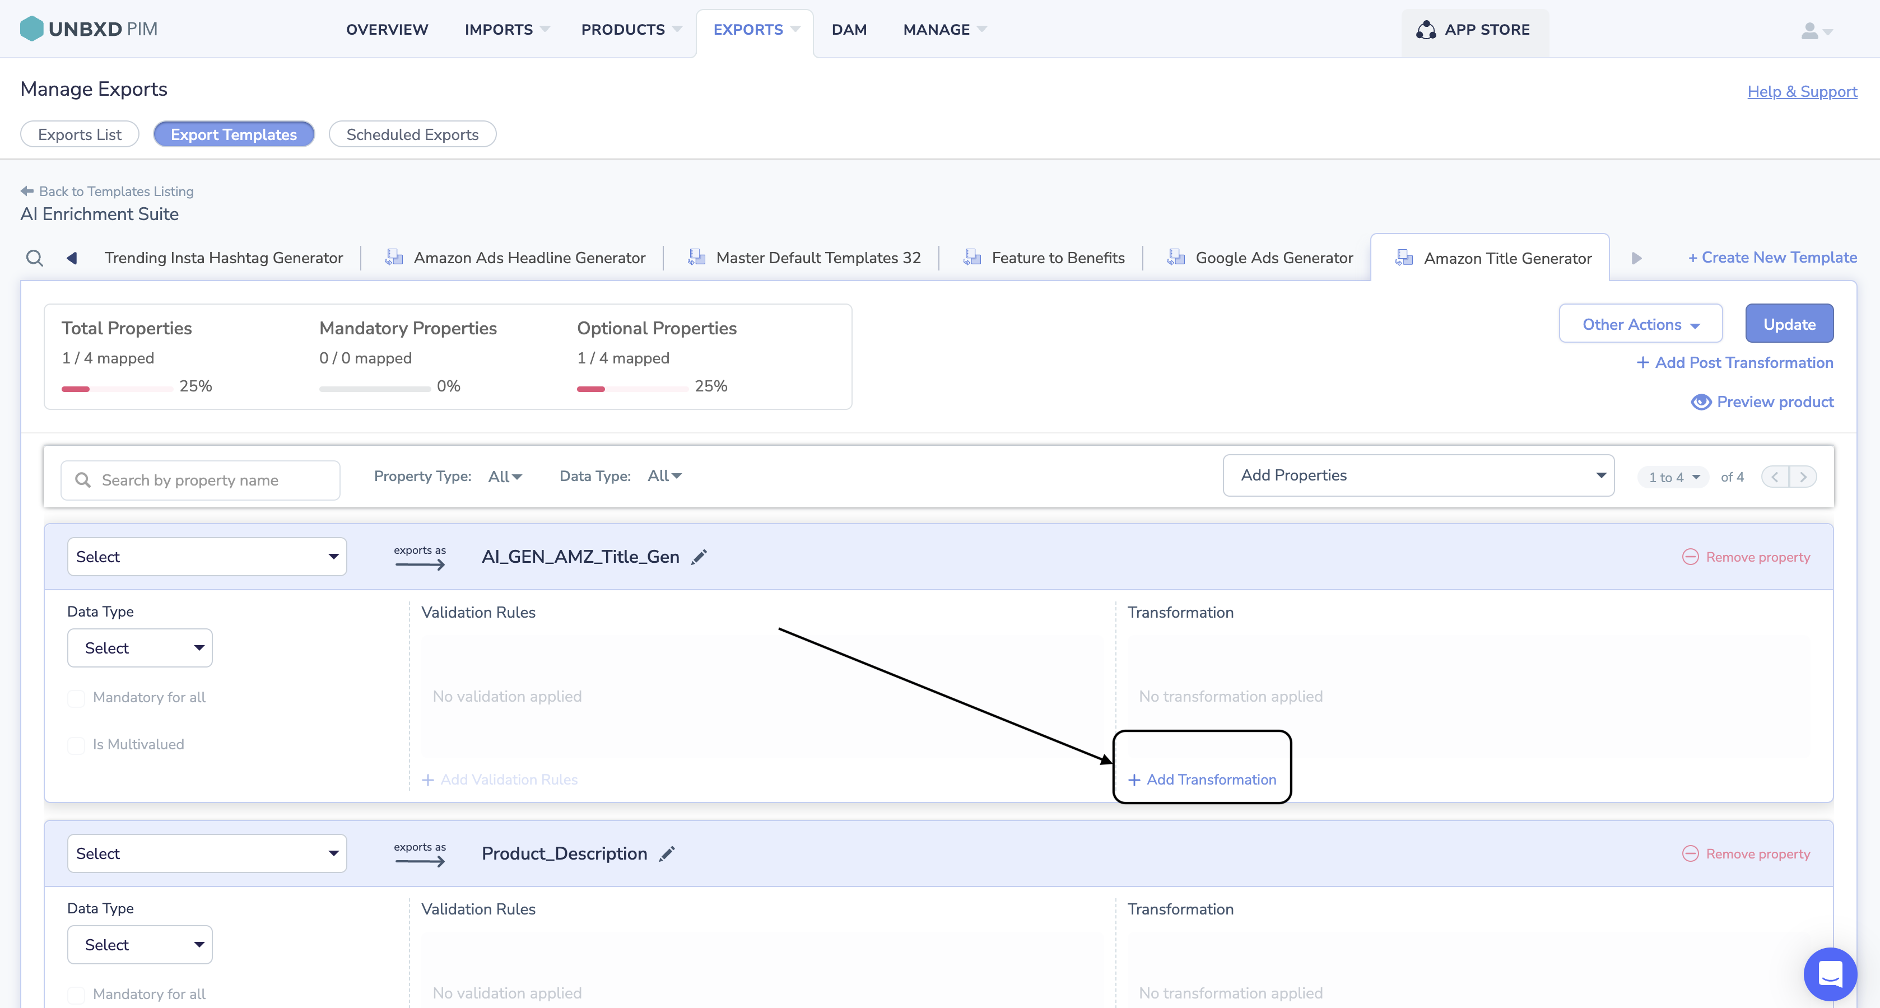Click the template search magnifier icon

tap(34, 258)
